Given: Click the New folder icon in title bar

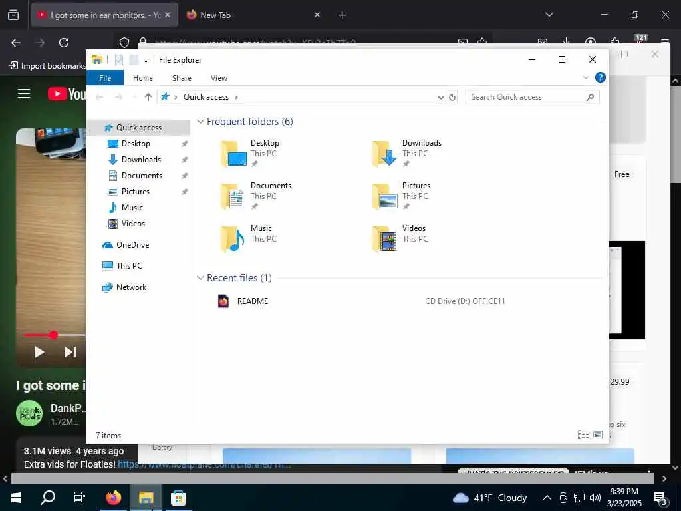Looking at the screenshot, I should pos(134,59).
